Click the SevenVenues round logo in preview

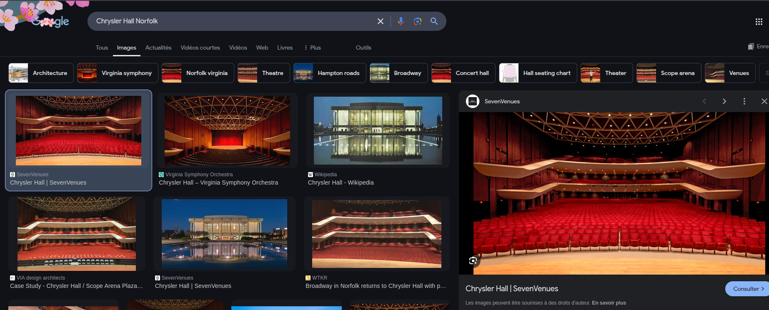tap(473, 101)
